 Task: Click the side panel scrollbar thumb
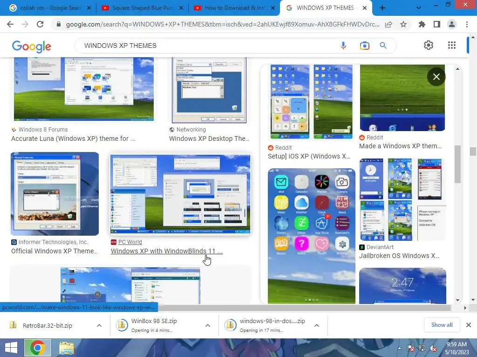457,164
